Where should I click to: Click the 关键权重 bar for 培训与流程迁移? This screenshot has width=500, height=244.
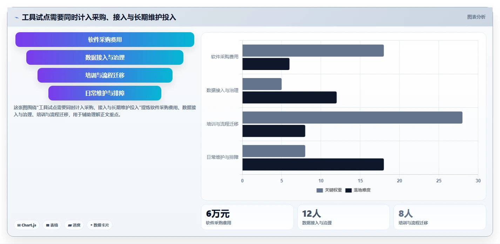click(x=352, y=118)
